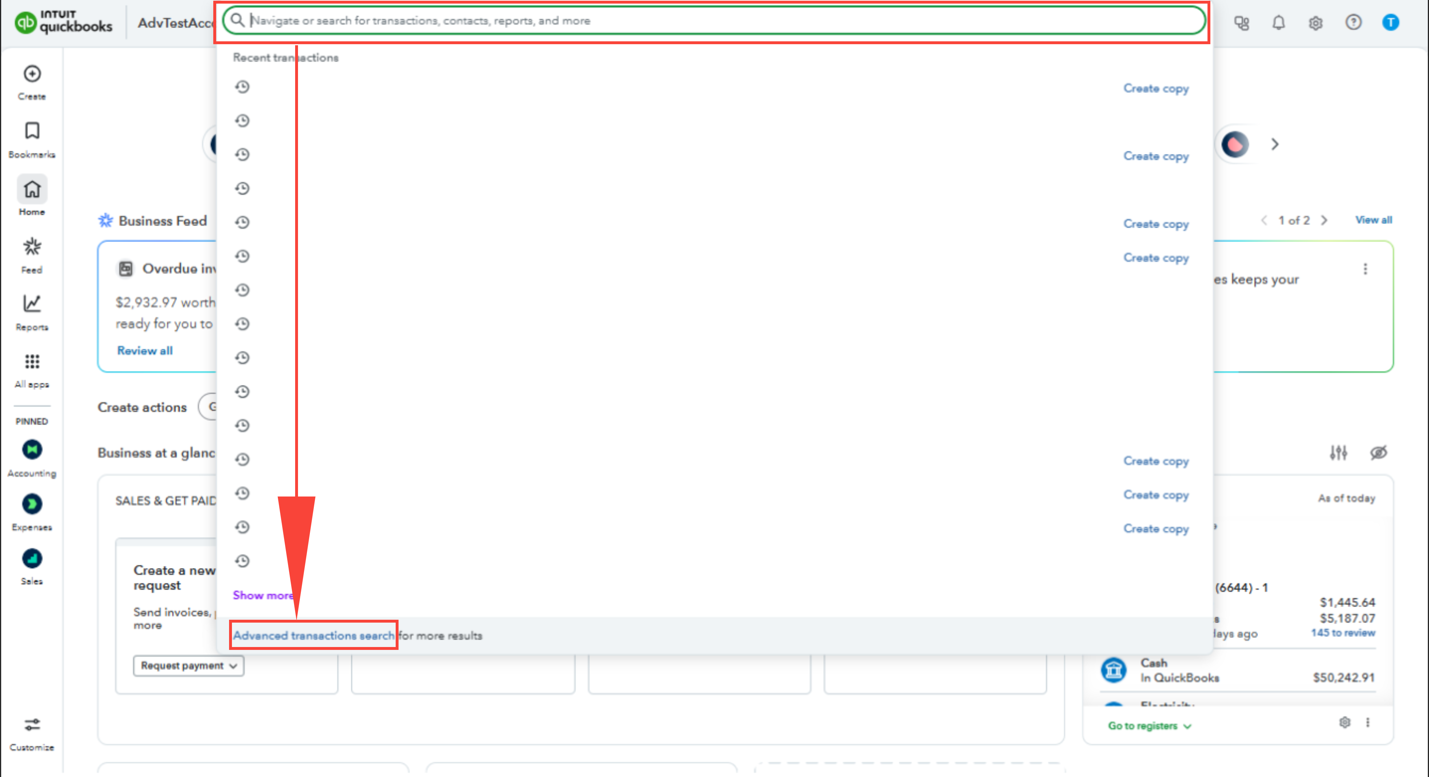Viewport: 1429px width, 777px height.
Task: Toggle hide amounts eye icon
Action: (x=1378, y=452)
